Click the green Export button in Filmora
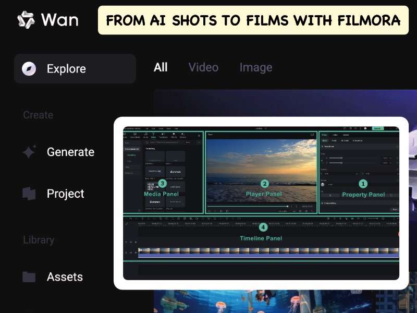The height and width of the screenshot is (313, 417). click(377, 128)
